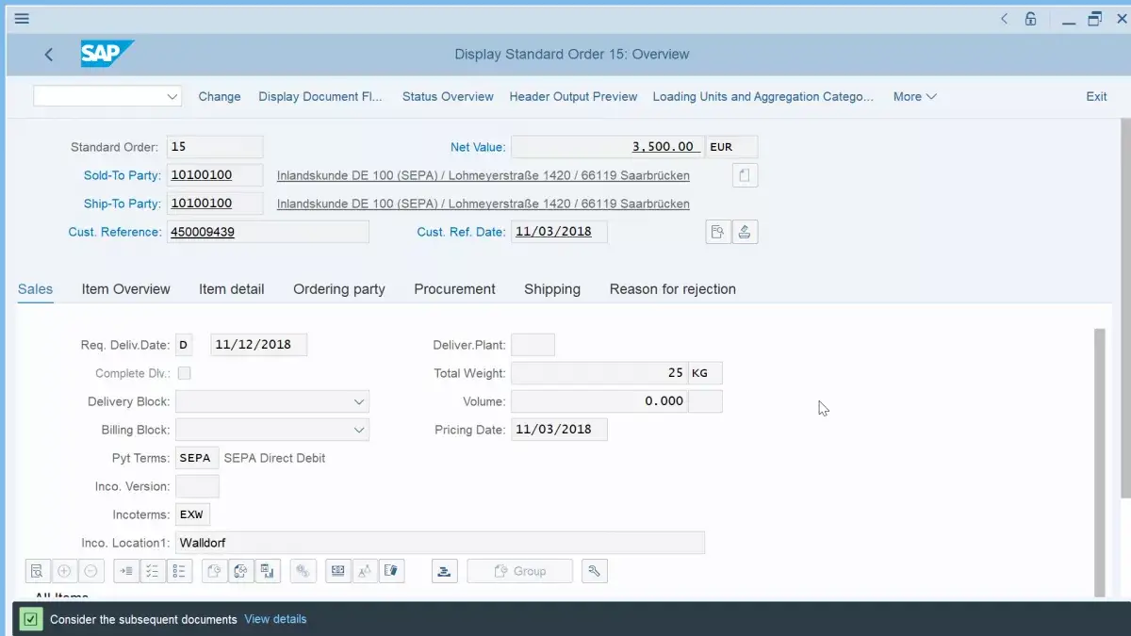Click the small left chevron beside the padlock
This screenshot has height=636, width=1131.
pyautogui.click(x=1004, y=18)
